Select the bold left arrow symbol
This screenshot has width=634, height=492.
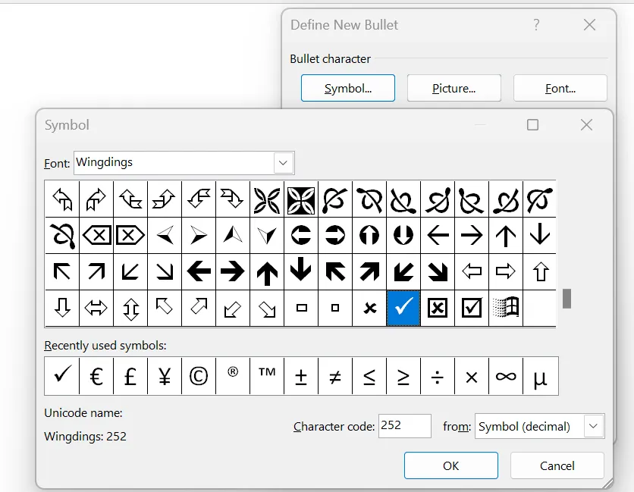[199, 271]
